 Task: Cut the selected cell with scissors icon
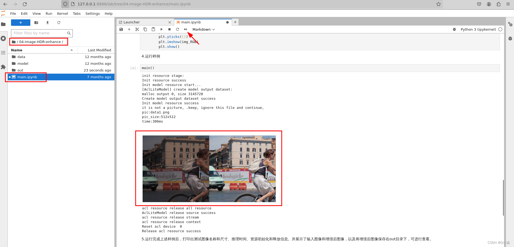pyautogui.click(x=137, y=29)
